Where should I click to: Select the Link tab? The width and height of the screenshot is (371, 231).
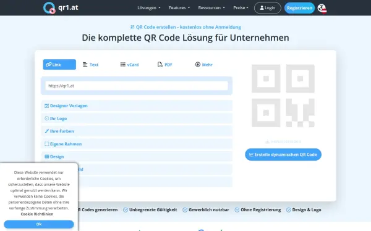(59, 65)
